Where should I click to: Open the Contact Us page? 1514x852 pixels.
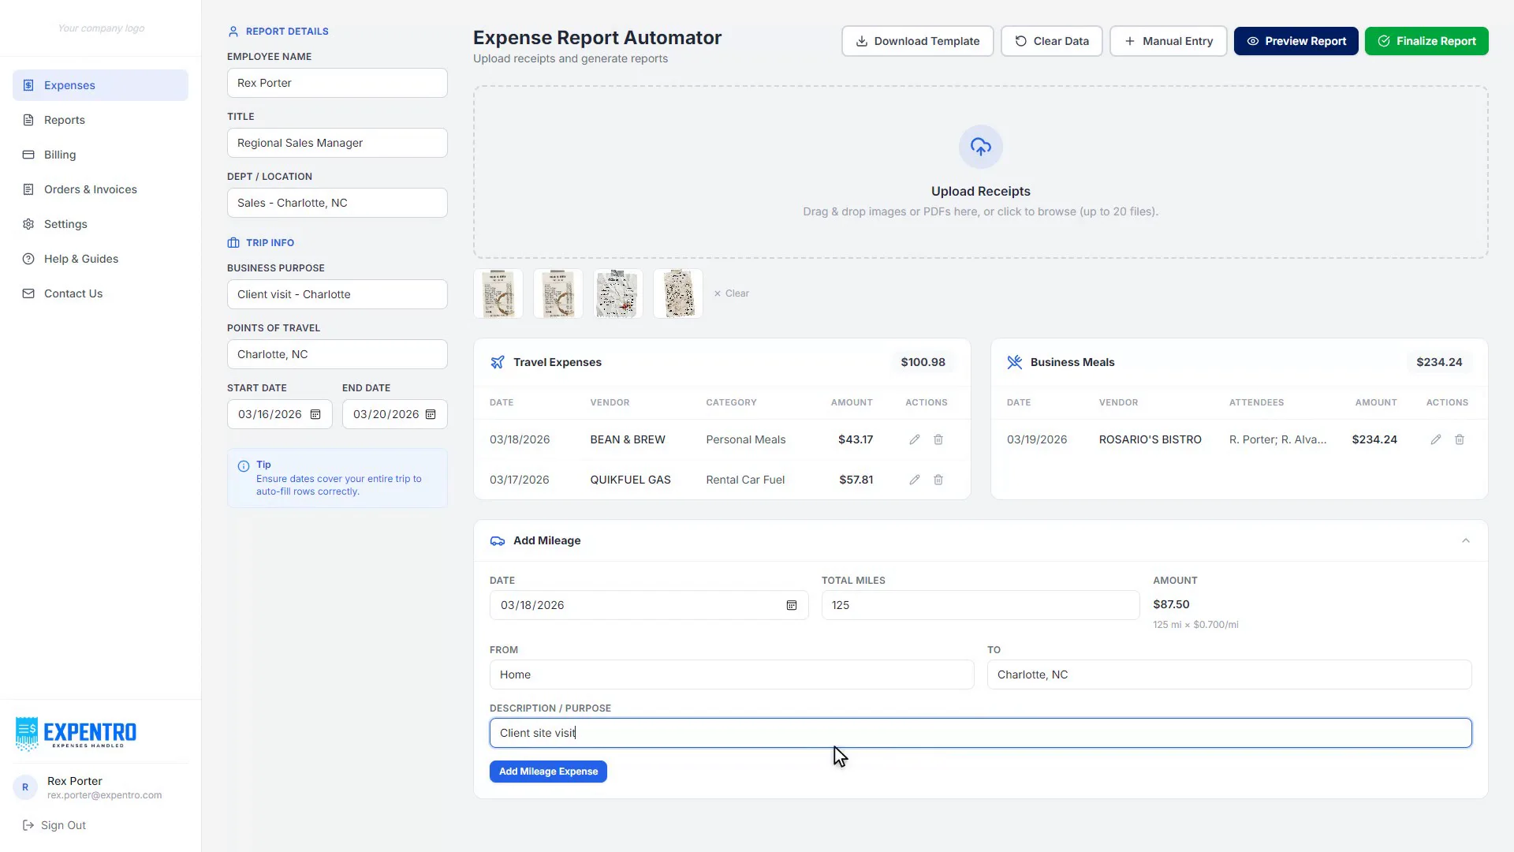(100, 293)
